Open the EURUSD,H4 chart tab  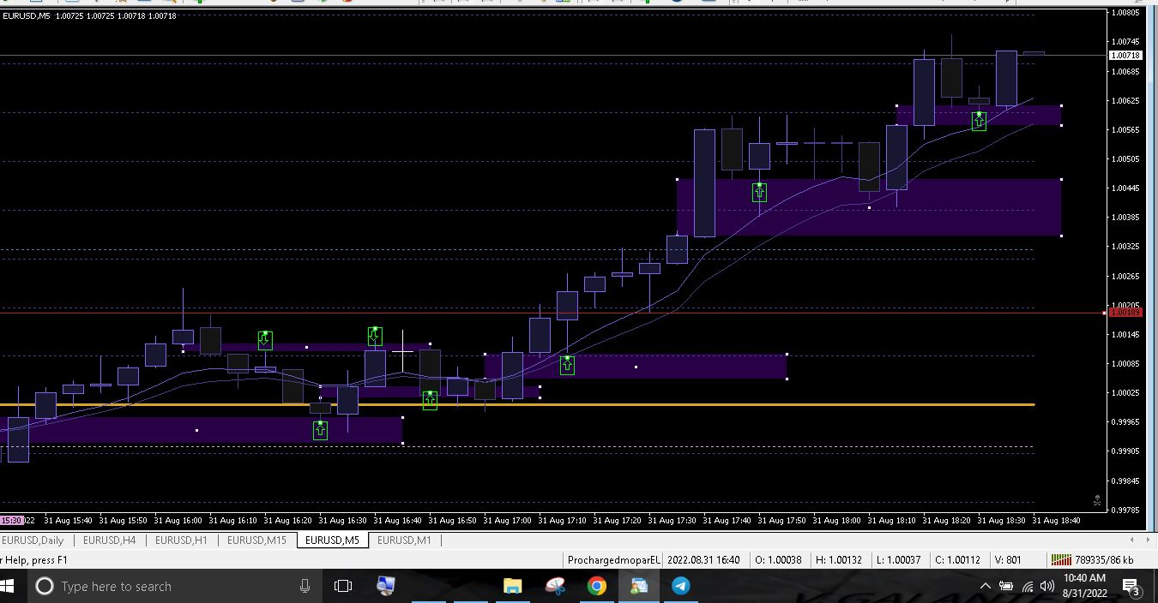coord(109,540)
